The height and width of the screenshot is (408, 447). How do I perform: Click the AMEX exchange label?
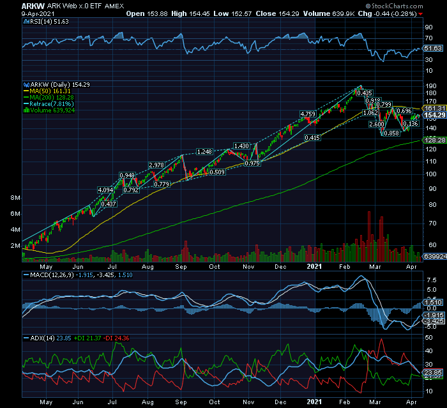point(114,6)
